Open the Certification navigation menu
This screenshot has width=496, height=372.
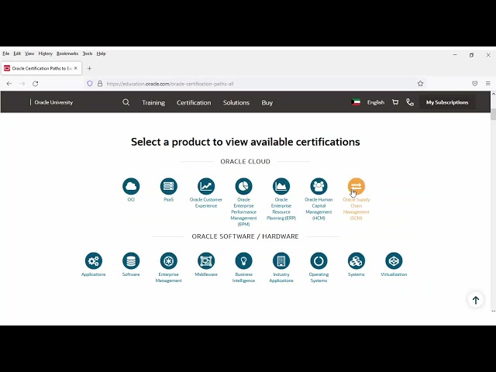[x=194, y=102]
